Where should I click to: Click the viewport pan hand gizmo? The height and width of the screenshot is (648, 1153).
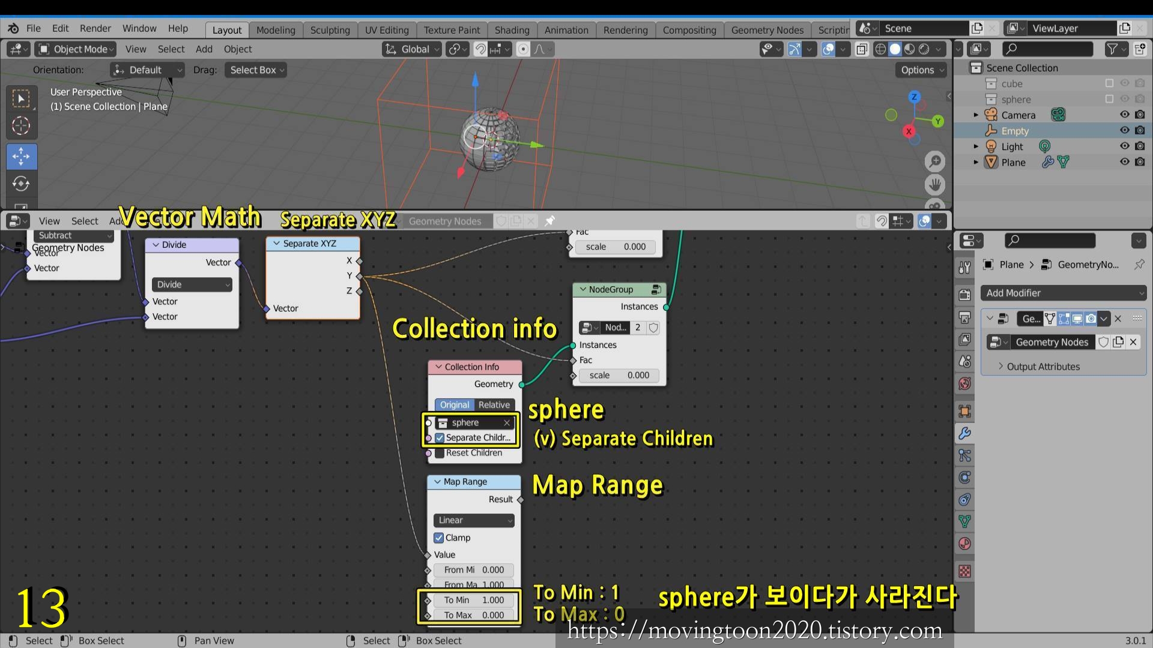tap(935, 184)
